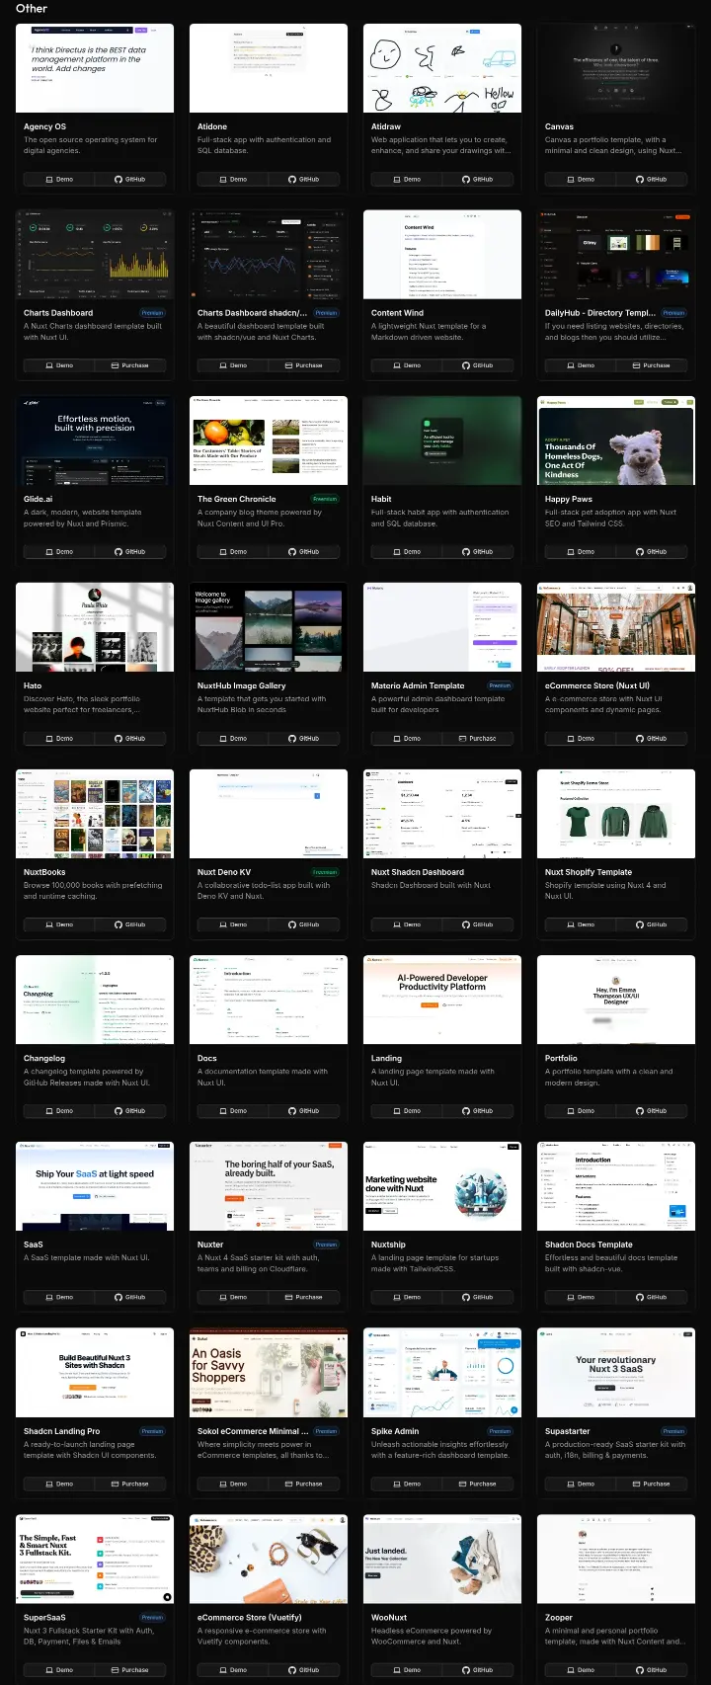This screenshot has width=711, height=1685.
Task: Open the Happy Paws dog preview thumbnail
Action: click(x=616, y=441)
